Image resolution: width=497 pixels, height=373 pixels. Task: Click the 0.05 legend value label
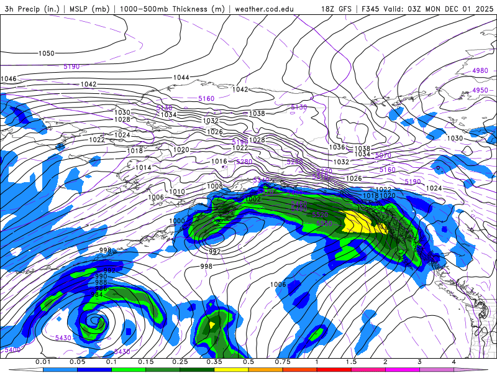[77, 362]
